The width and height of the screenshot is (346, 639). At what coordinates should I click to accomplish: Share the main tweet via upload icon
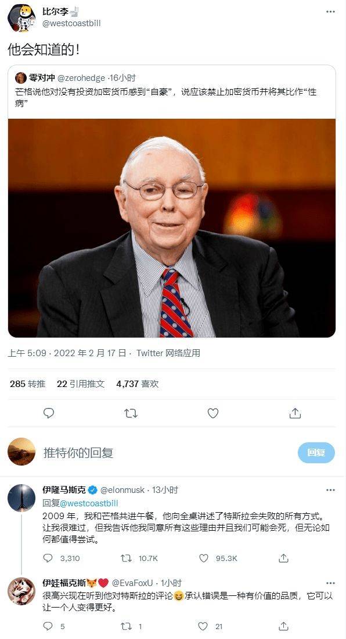click(x=295, y=413)
